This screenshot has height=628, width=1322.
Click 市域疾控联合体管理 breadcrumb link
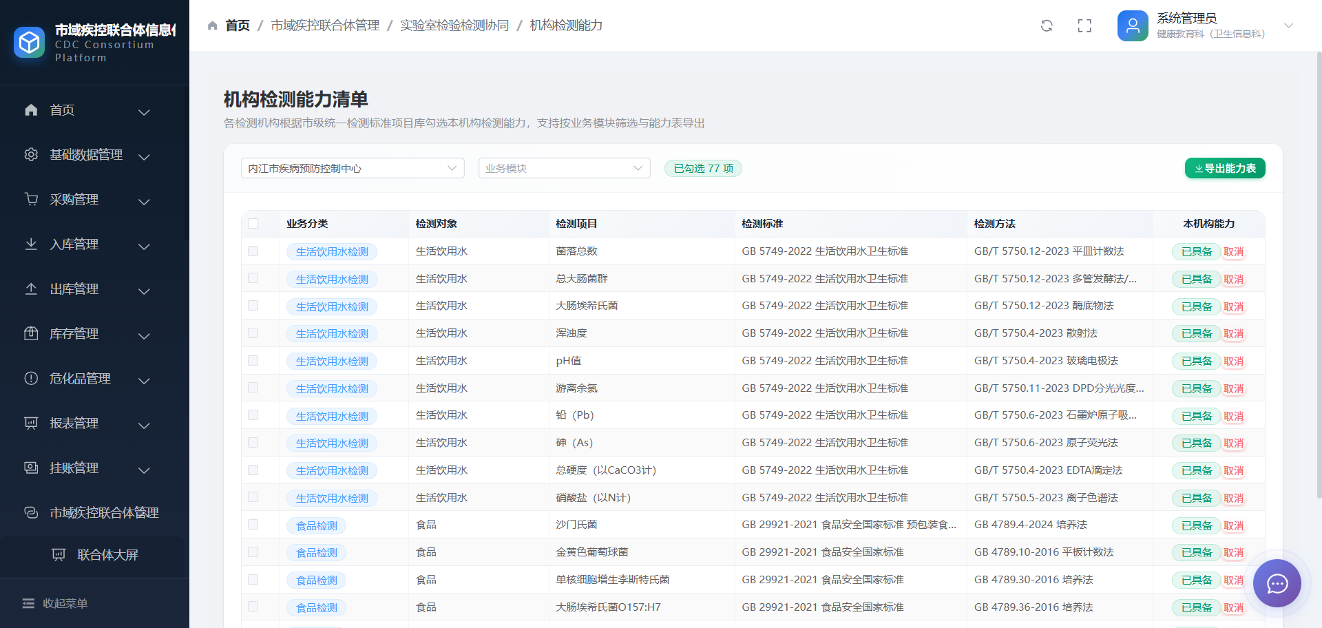pyautogui.click(x=325, y=25)
